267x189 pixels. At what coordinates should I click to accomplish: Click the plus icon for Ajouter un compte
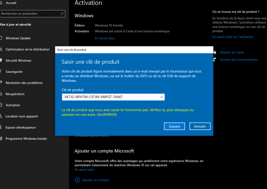[x=77, y=180]
